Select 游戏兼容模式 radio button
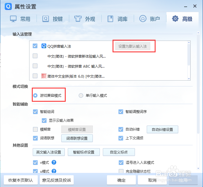 [35, 96]
